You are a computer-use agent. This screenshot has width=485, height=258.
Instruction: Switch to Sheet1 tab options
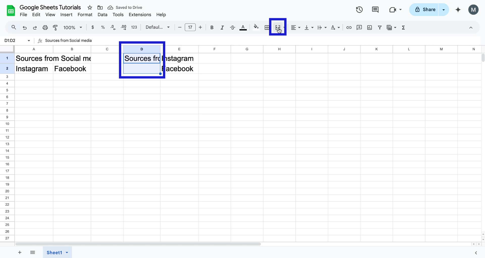pyautogui.click(x=66, y=252)
